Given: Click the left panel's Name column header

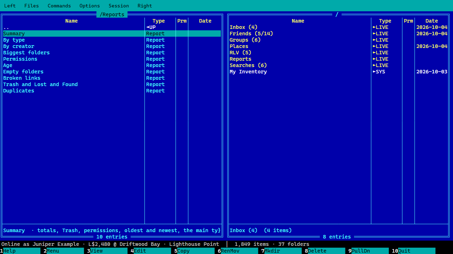Looking at the screenshot, I should click(x=71, y=21).
